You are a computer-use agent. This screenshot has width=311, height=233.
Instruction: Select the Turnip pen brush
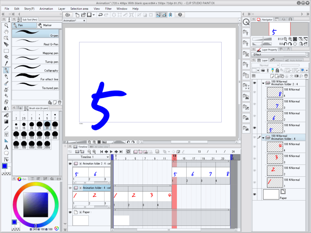point(36,60)
